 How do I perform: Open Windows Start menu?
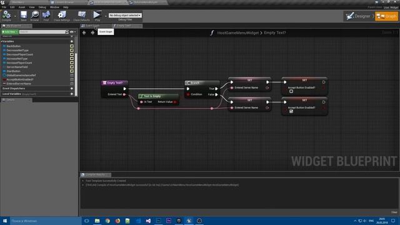coord(5,221)
